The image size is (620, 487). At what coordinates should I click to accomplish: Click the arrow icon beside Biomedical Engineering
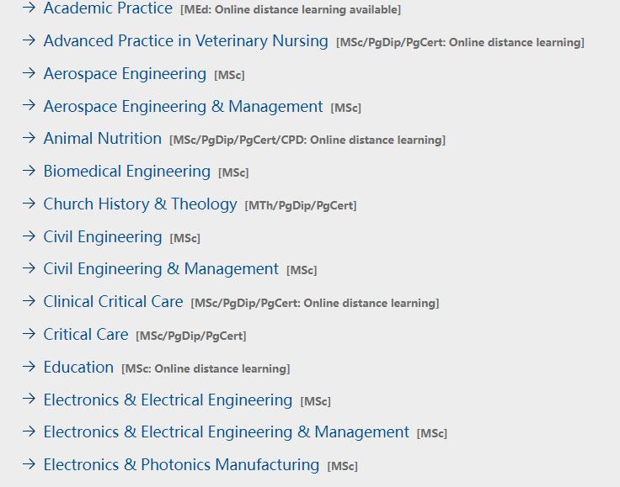29,171
